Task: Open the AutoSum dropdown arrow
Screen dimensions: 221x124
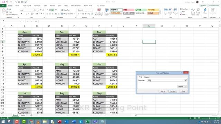Action: 190,9
